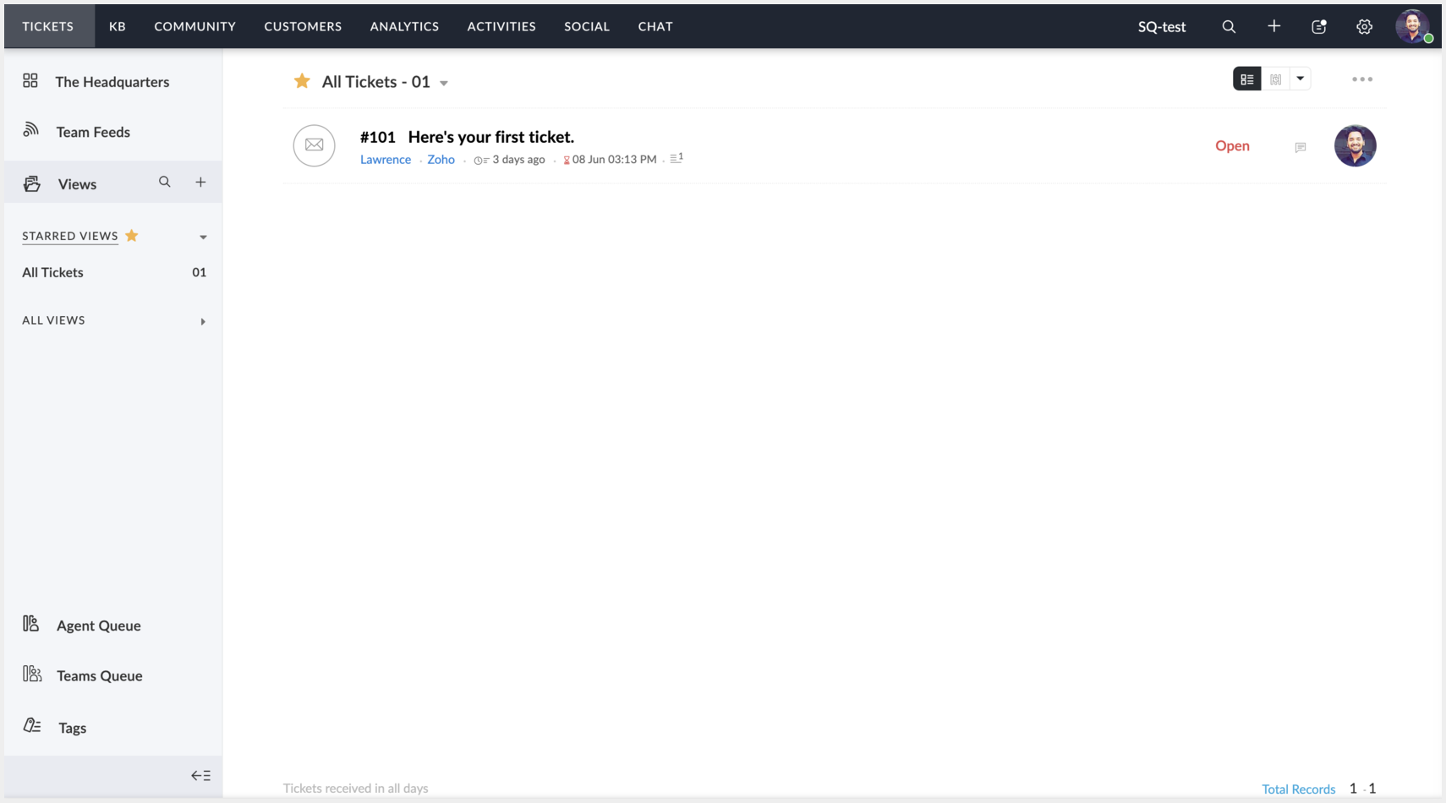
Task: Open the SQ-test department switcher
Action: click(1162, 27)
